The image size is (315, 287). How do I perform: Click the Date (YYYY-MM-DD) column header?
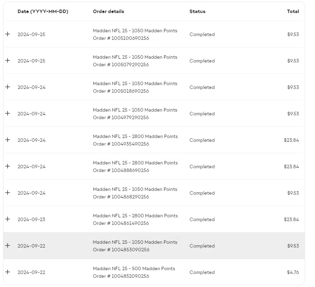click(x=43, y=11)
